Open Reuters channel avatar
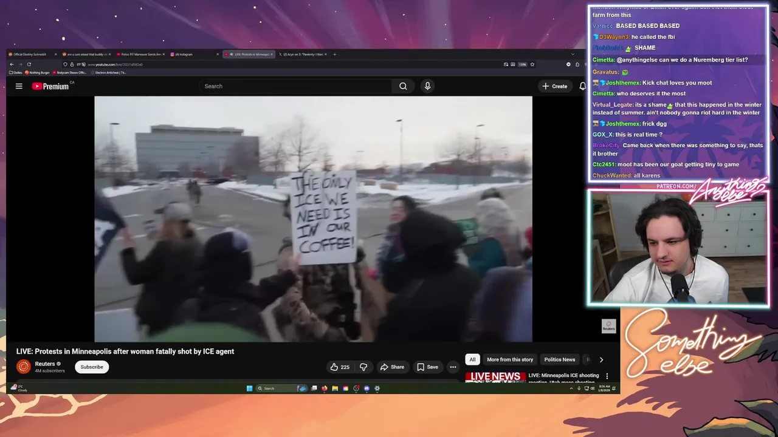This screenshot has width=778, height=437. tap(23, 367)
